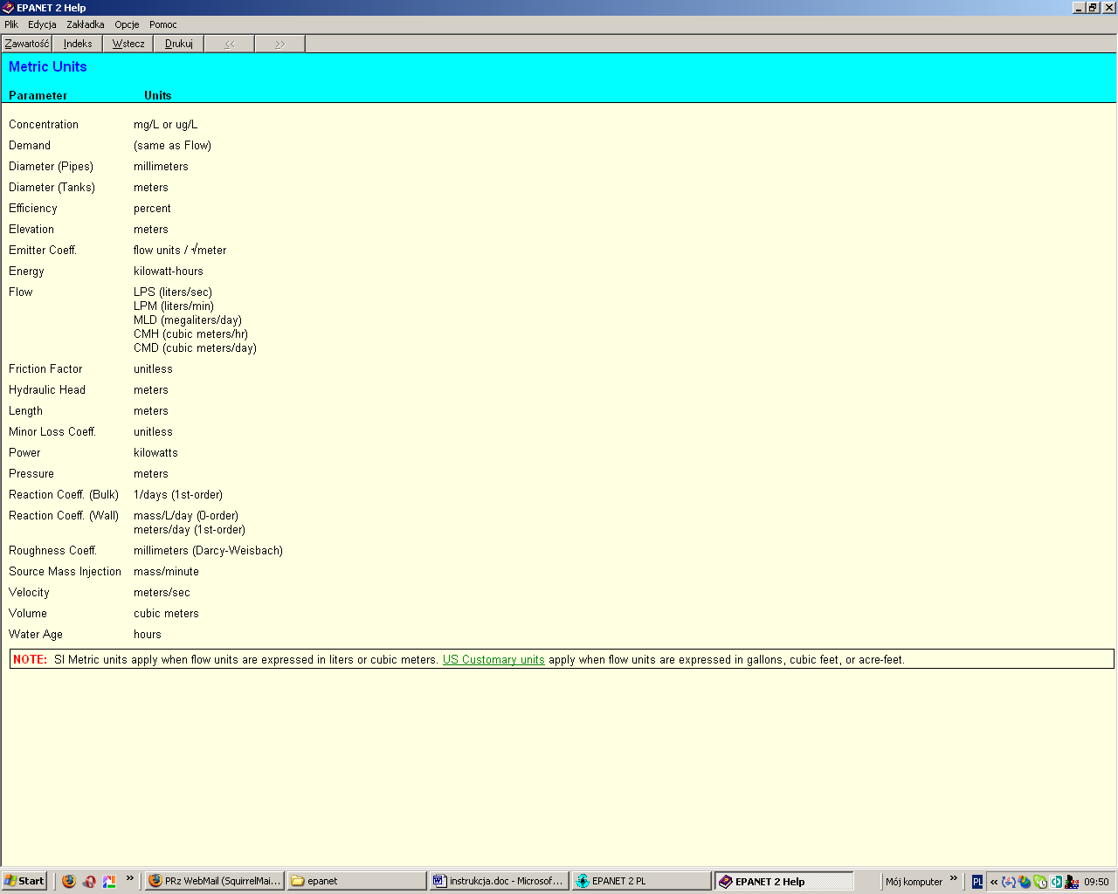Expand quick launch overflow chevron
The height and width of the screenshot is (894, 1118).
130,878
